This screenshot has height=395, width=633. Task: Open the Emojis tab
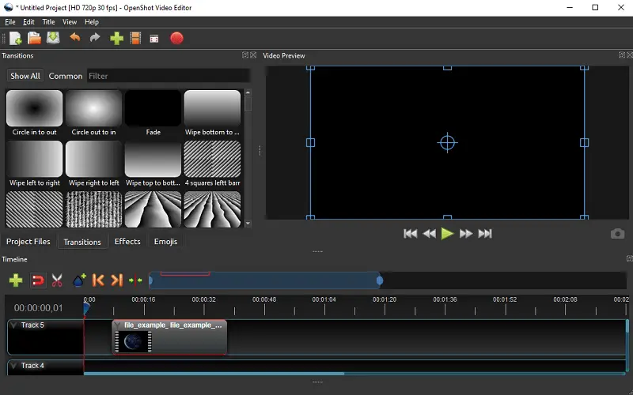pos(165,242)
